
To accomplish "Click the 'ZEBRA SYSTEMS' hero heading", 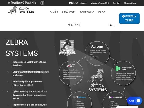I will point(22,48).
